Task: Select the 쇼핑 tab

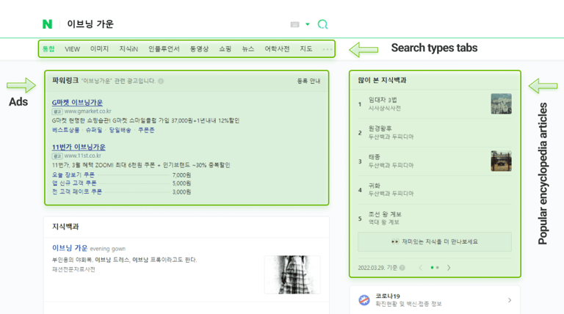Action: [225, 49]
